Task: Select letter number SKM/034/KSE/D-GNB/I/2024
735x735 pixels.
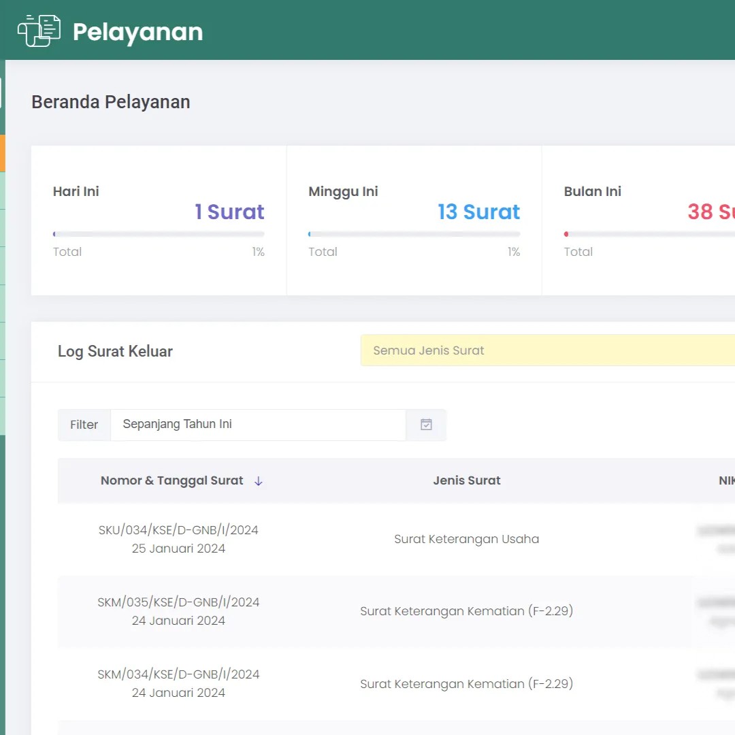Action: point(178,674)
